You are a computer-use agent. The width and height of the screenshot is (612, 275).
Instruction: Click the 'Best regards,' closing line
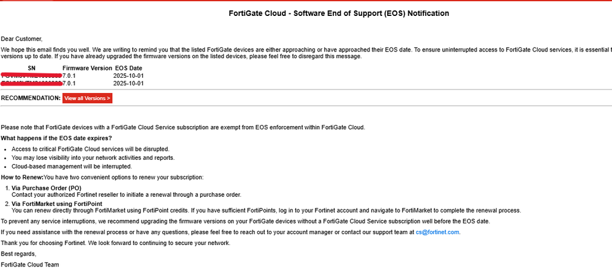pos(18,254)
